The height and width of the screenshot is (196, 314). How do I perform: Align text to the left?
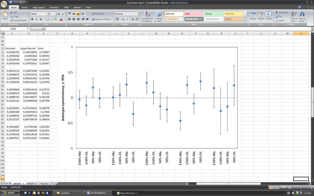(x=69, y=19)
